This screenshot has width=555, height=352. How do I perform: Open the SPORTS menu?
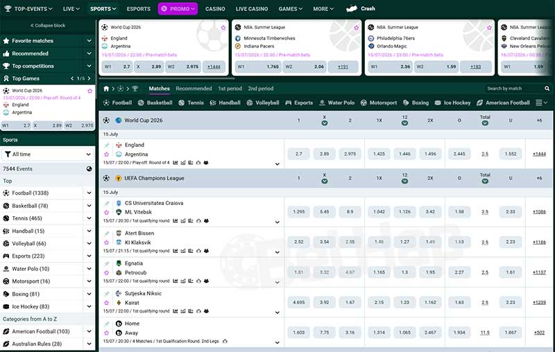(103, 9)
